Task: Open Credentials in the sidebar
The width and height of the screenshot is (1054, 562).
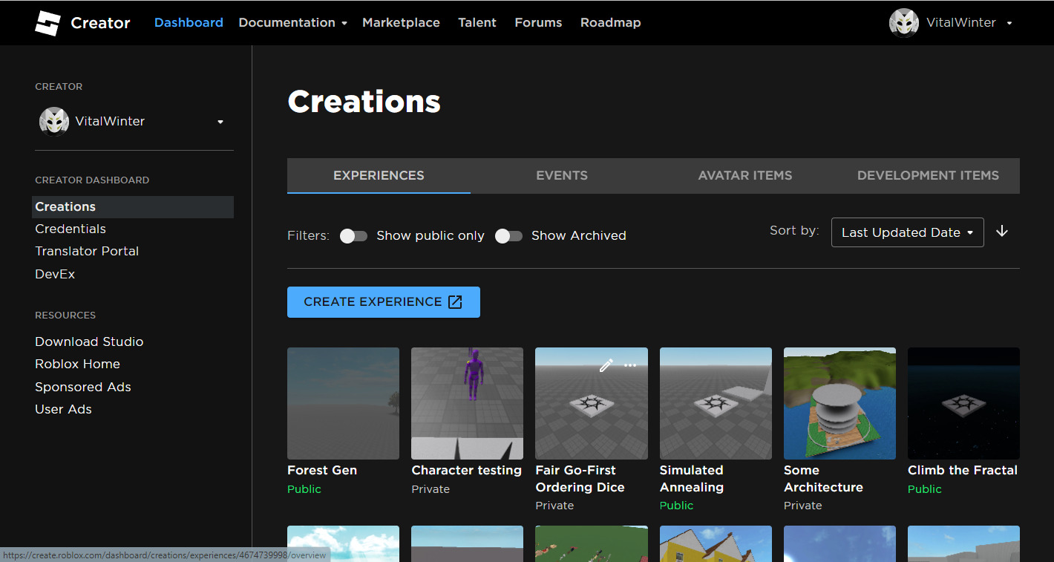Action: tap(71, 229)
